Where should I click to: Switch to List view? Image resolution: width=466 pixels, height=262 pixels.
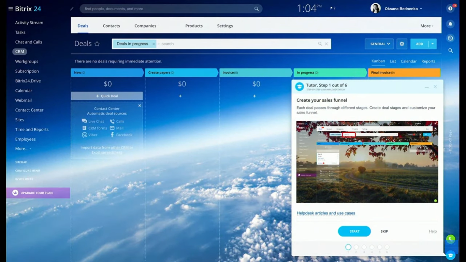click(x=393, y=61)
